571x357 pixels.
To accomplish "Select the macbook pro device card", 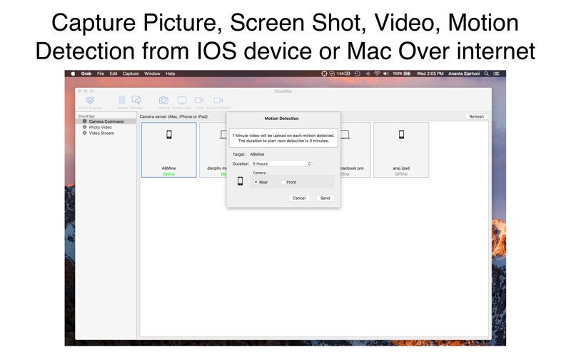I will [x=355, y=150].
